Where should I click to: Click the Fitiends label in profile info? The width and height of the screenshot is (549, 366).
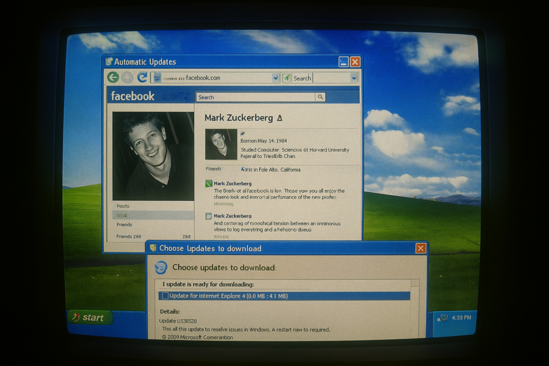click(x=213, y=169)
